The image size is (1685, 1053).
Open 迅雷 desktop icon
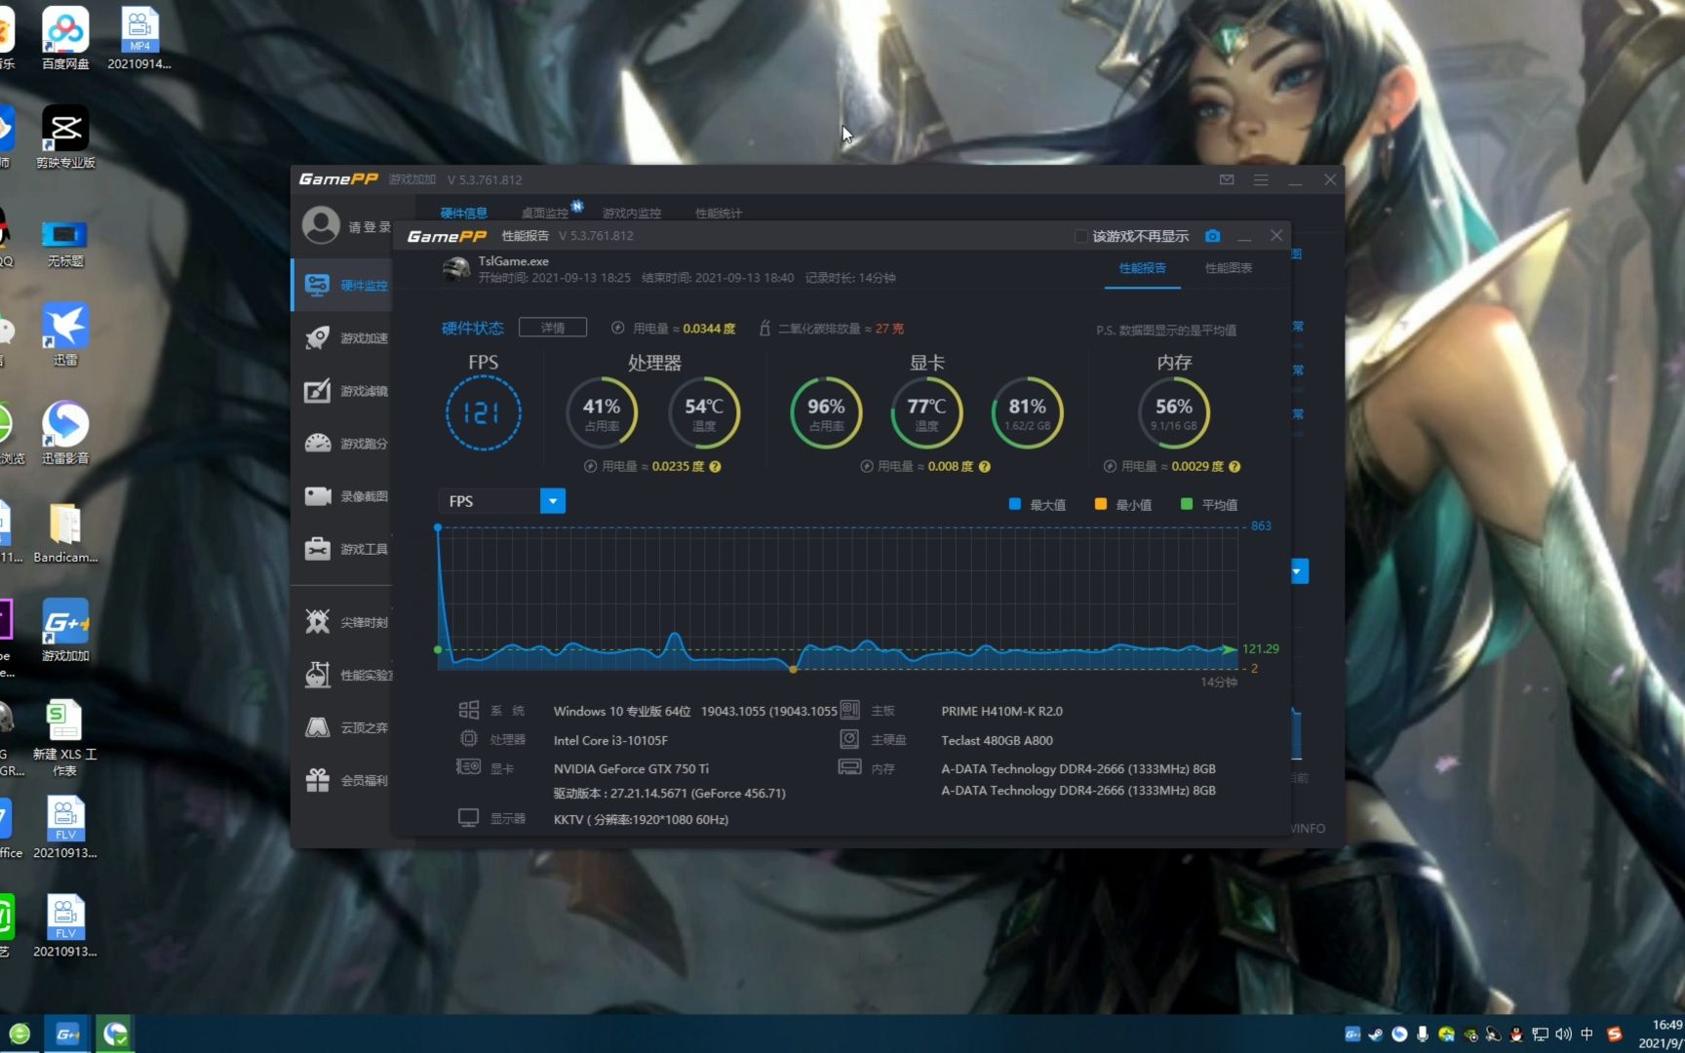pos(65,334)
